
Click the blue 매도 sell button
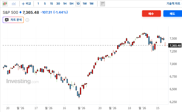click(173, 13)
